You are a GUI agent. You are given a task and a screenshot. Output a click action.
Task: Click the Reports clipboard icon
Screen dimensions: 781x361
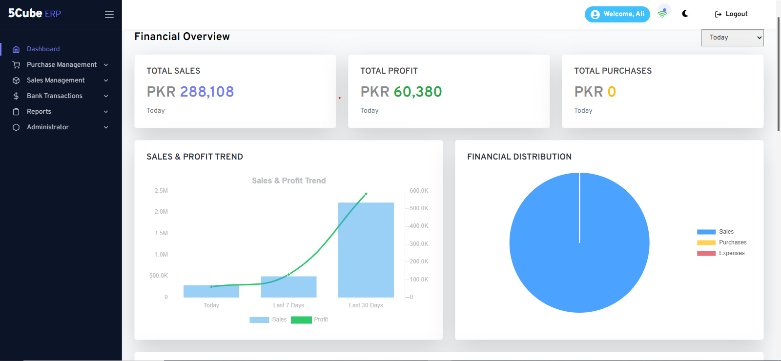pos(16,112)
